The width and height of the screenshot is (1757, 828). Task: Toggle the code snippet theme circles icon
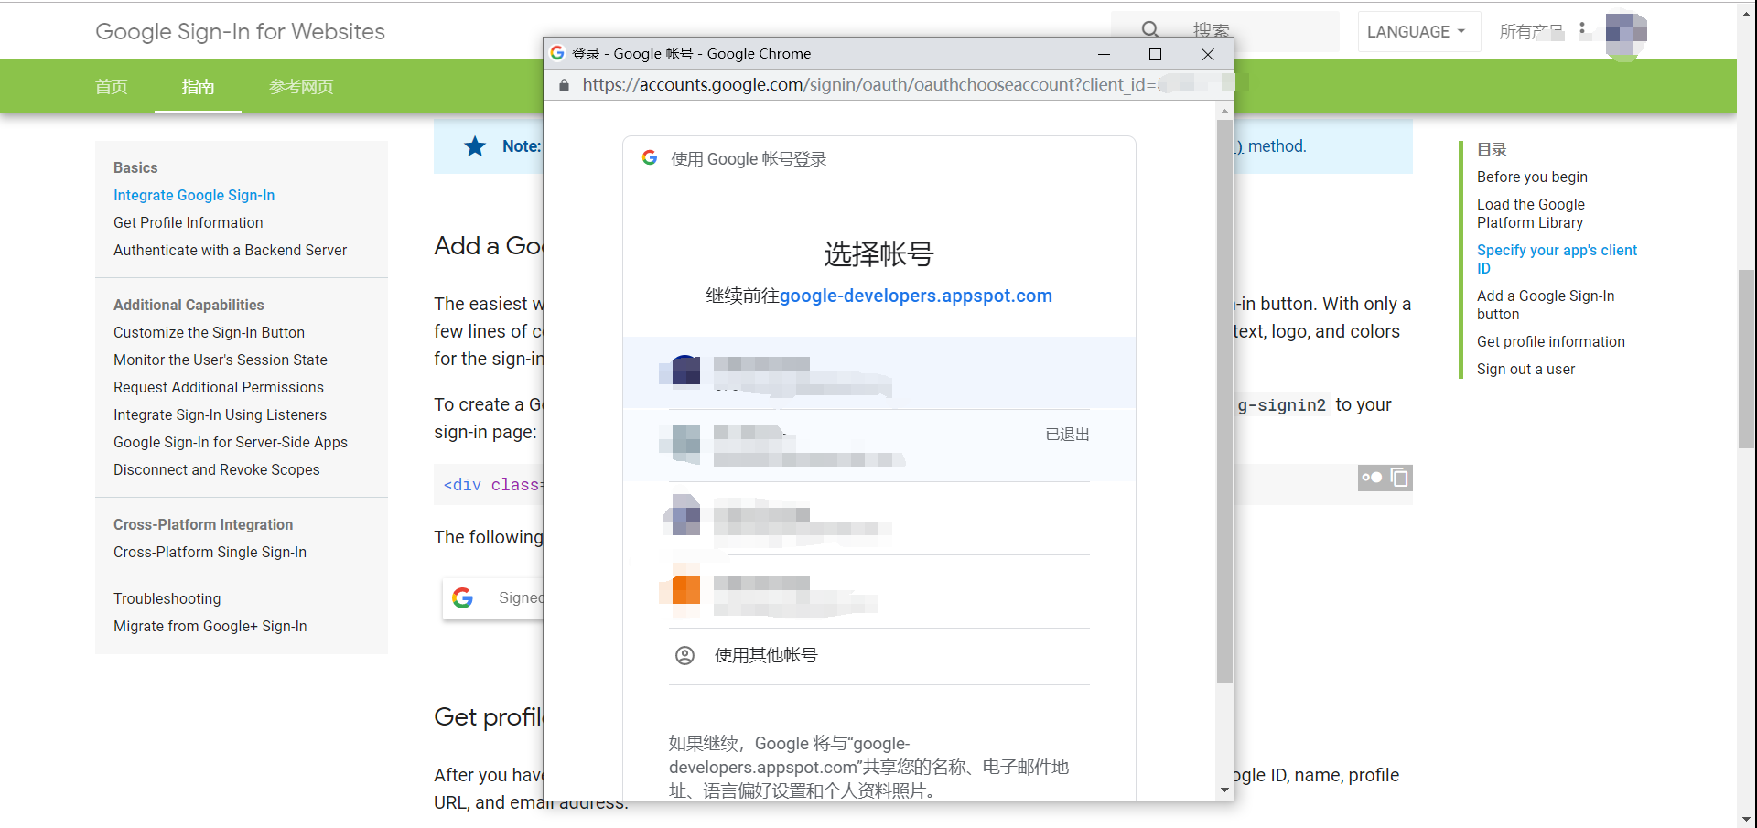(1372, 477)
